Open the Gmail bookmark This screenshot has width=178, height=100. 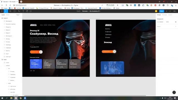tap(67, 8)
